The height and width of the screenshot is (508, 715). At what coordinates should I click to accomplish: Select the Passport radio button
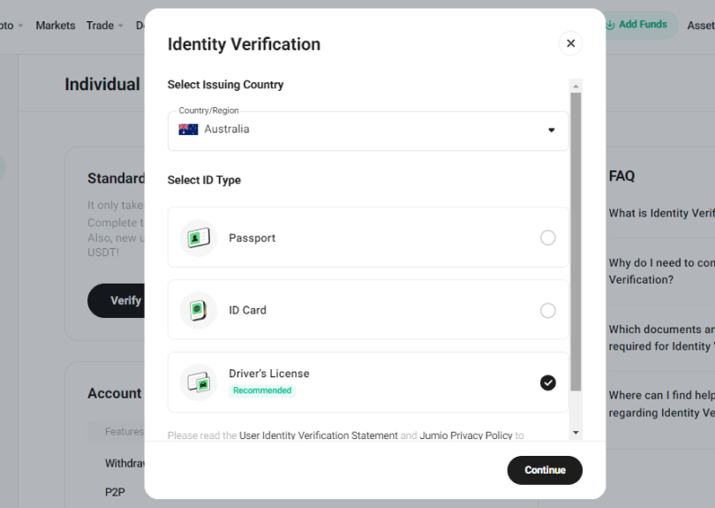[x=547, y=238]
